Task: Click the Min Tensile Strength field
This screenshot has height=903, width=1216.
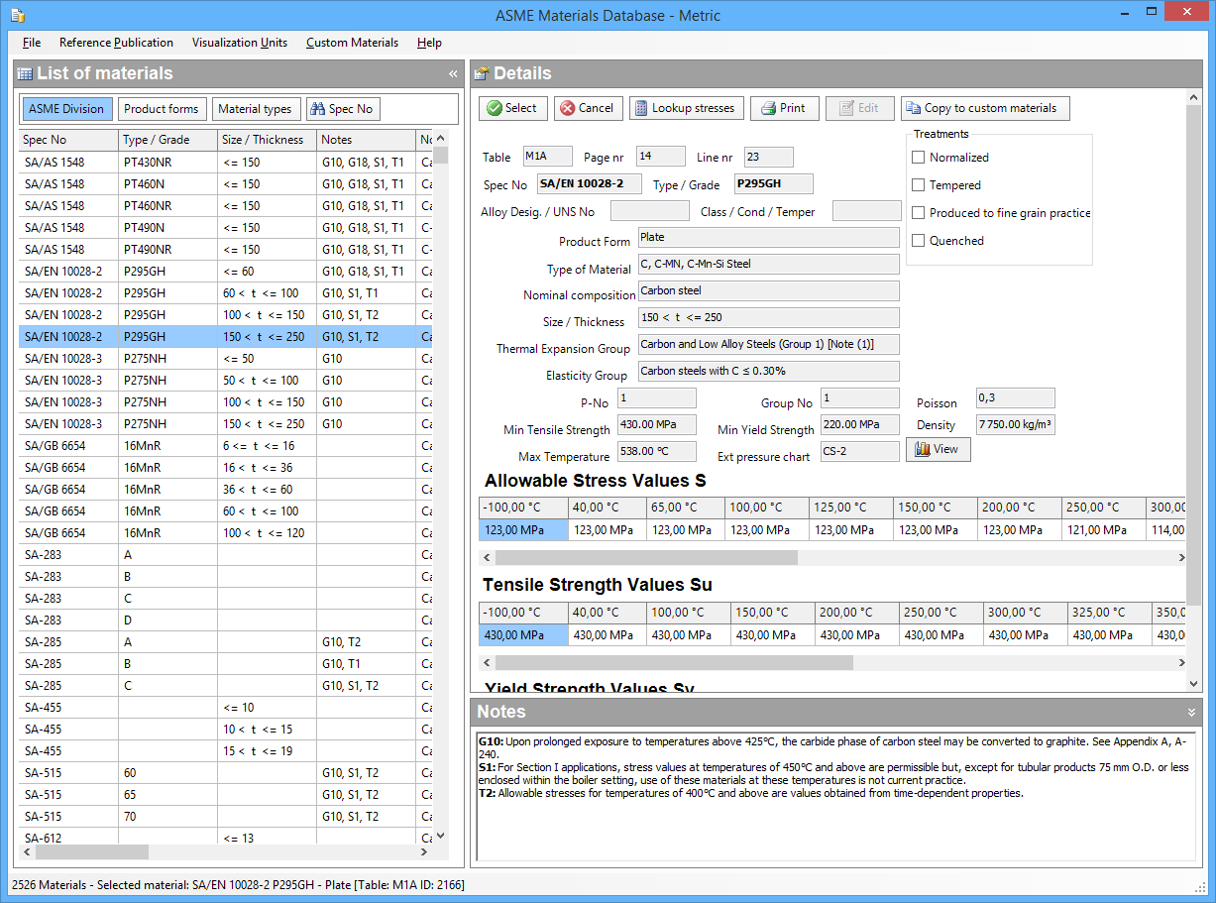Action: click(x=657, y=425)
